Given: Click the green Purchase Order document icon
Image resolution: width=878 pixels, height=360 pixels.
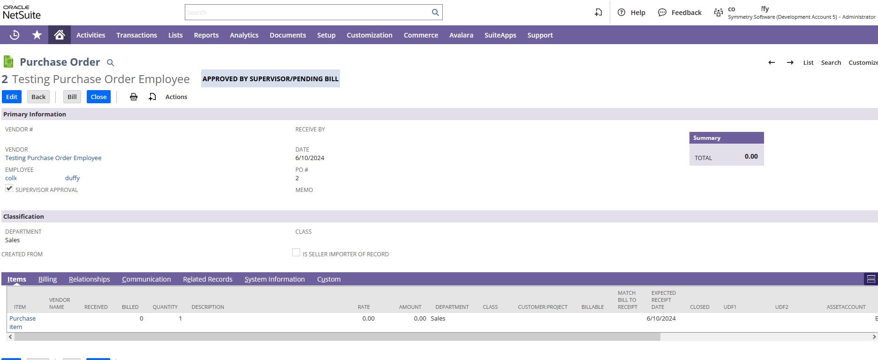Looking at the screenshot, I should (8, 61).
